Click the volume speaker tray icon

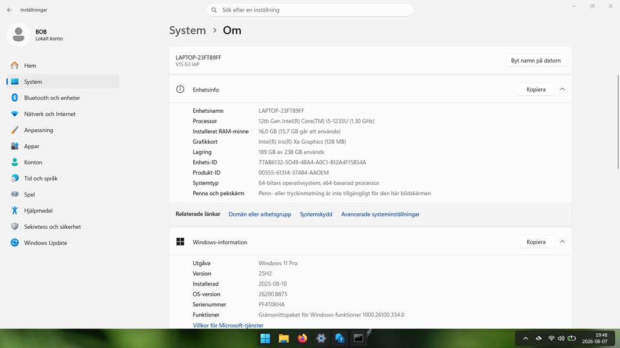tap(561, 338)
